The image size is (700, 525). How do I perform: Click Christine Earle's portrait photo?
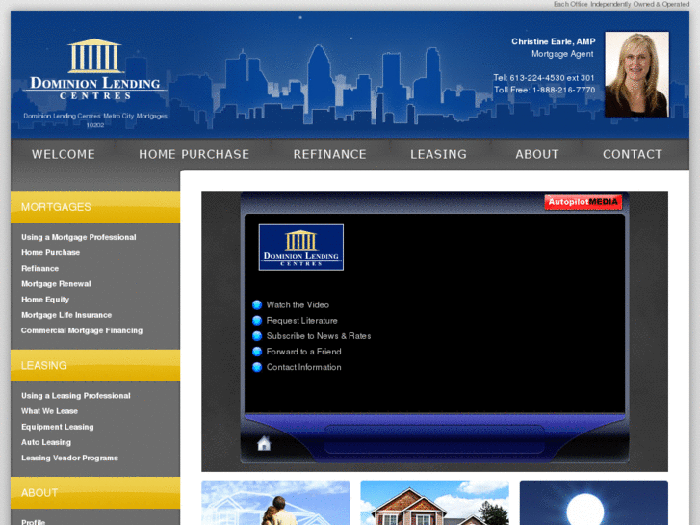point(636,74)
